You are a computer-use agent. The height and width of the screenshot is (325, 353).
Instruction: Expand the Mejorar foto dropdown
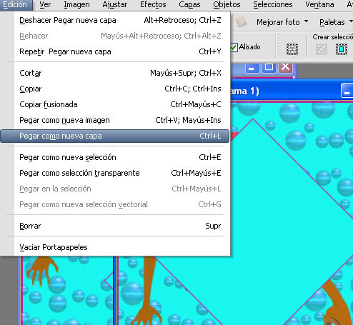tap(306, 21)
